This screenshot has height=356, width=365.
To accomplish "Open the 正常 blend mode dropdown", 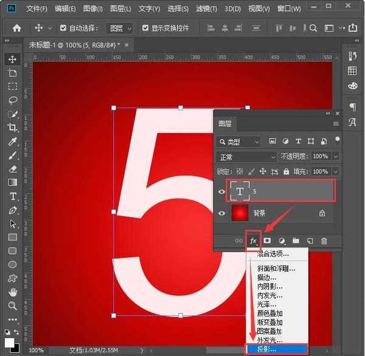I will coord(246,157).
